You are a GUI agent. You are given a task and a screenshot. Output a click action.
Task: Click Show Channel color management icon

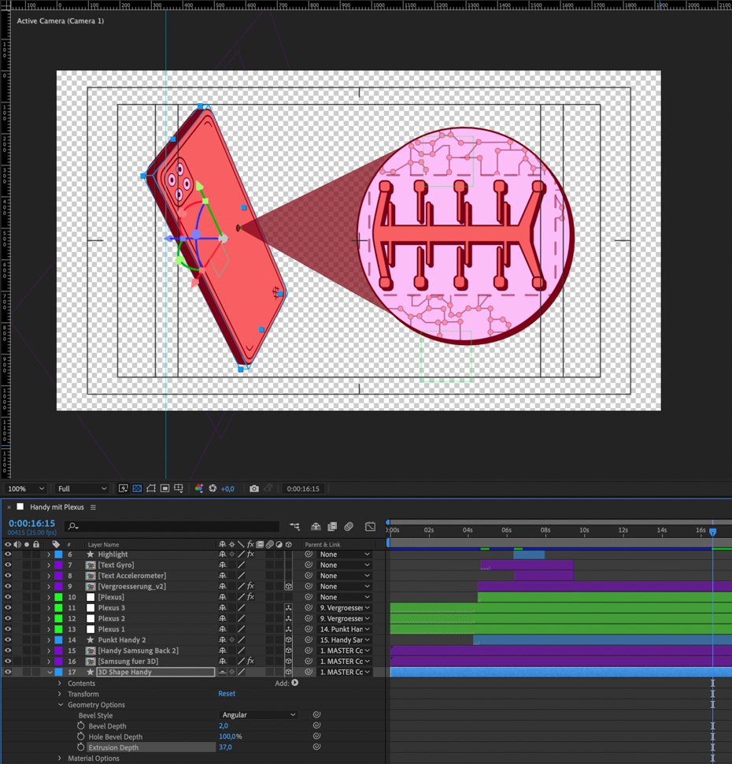tap(198, 489)
